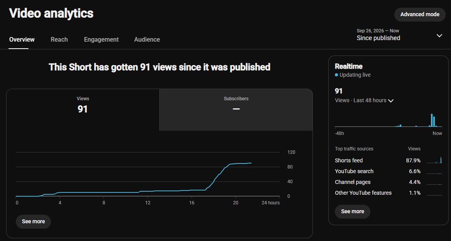Expand the Since published date range dropdown
The height and width of the screenshot is (241, 451).
pyautogui.click(x=400, y=35)
